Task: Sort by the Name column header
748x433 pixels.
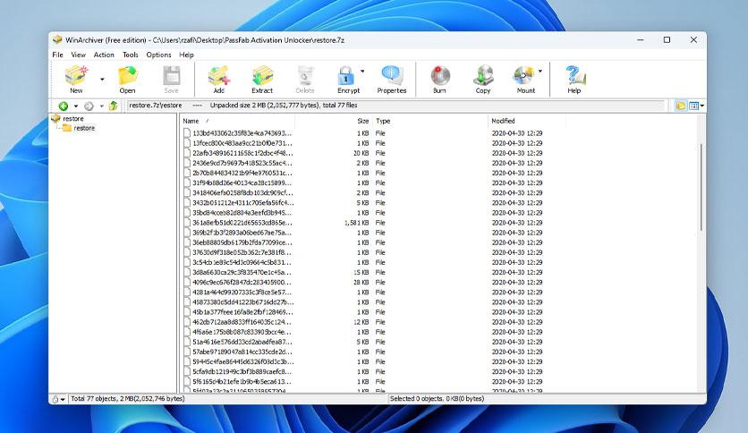Action: pyautogui.click(x=238, y=121)
